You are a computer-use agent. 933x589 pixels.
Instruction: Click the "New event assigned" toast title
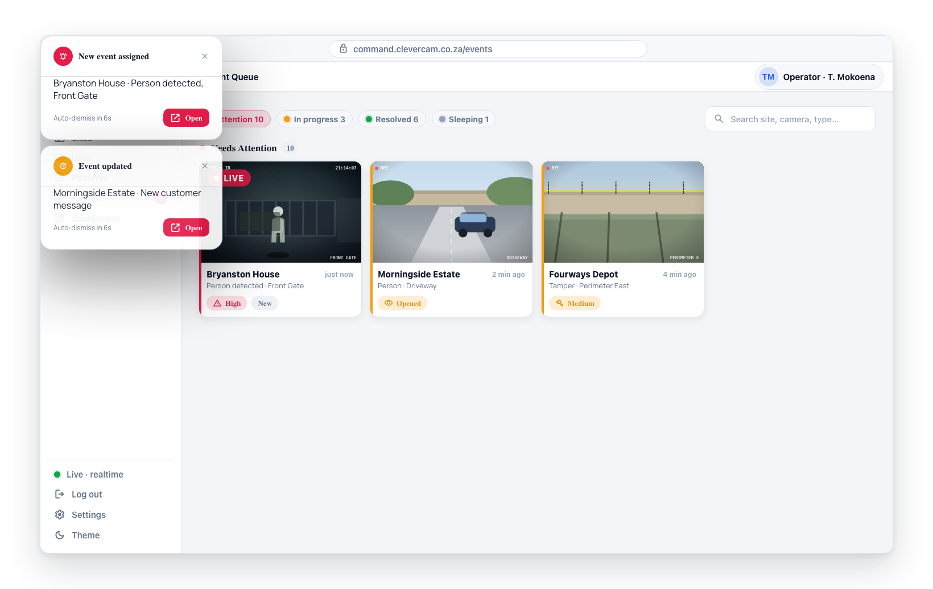pyautogui.click(x=114, y=56)
